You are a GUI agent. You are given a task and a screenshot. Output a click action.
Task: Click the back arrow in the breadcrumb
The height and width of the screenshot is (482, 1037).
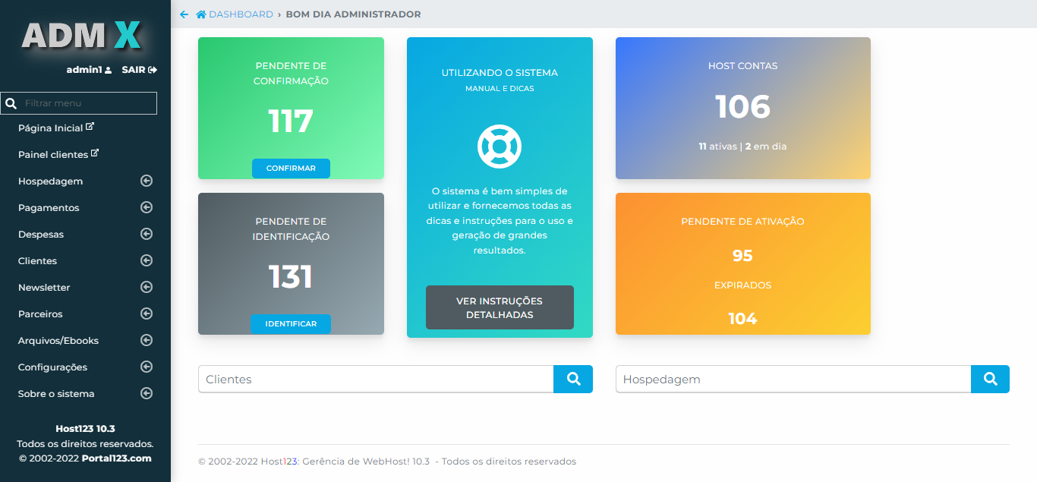point(184,14)
